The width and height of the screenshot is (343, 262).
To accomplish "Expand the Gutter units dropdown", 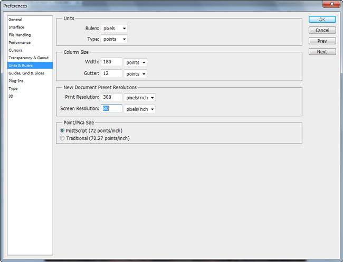I will click(x=136, y=74).
